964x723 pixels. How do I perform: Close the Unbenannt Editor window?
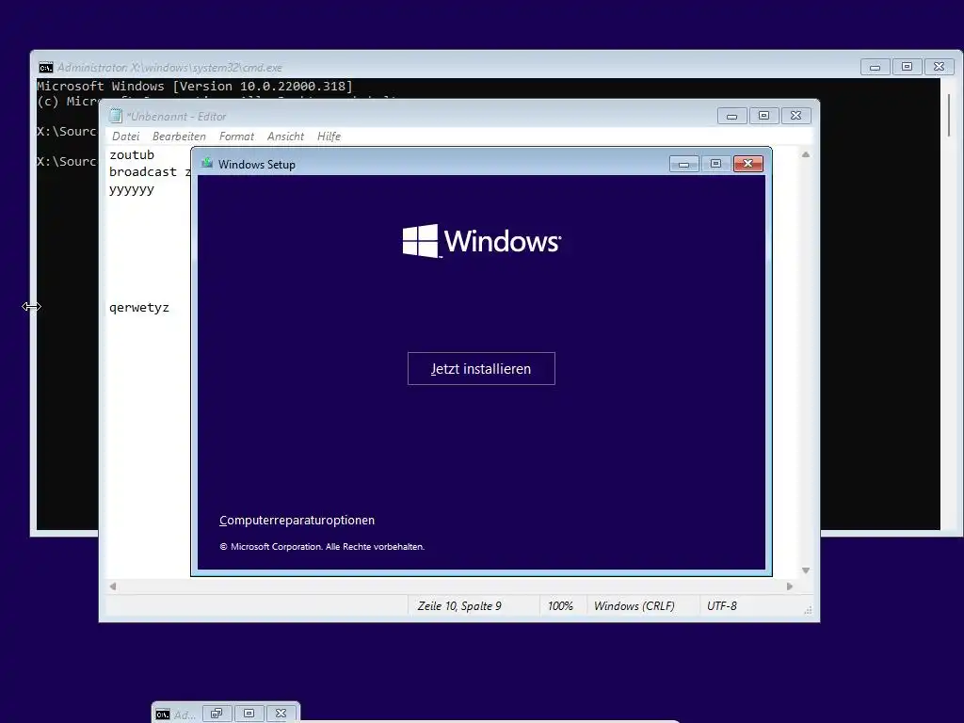coord(795,116)
